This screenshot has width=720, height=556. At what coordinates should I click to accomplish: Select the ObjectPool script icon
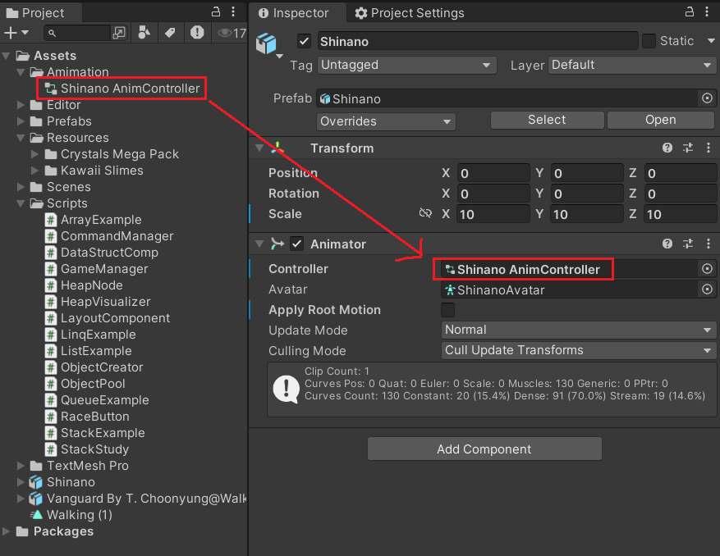[51, 384]
